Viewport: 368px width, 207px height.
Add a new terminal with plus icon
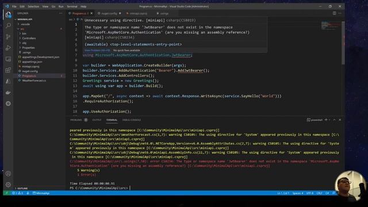(x=326, y=120)
